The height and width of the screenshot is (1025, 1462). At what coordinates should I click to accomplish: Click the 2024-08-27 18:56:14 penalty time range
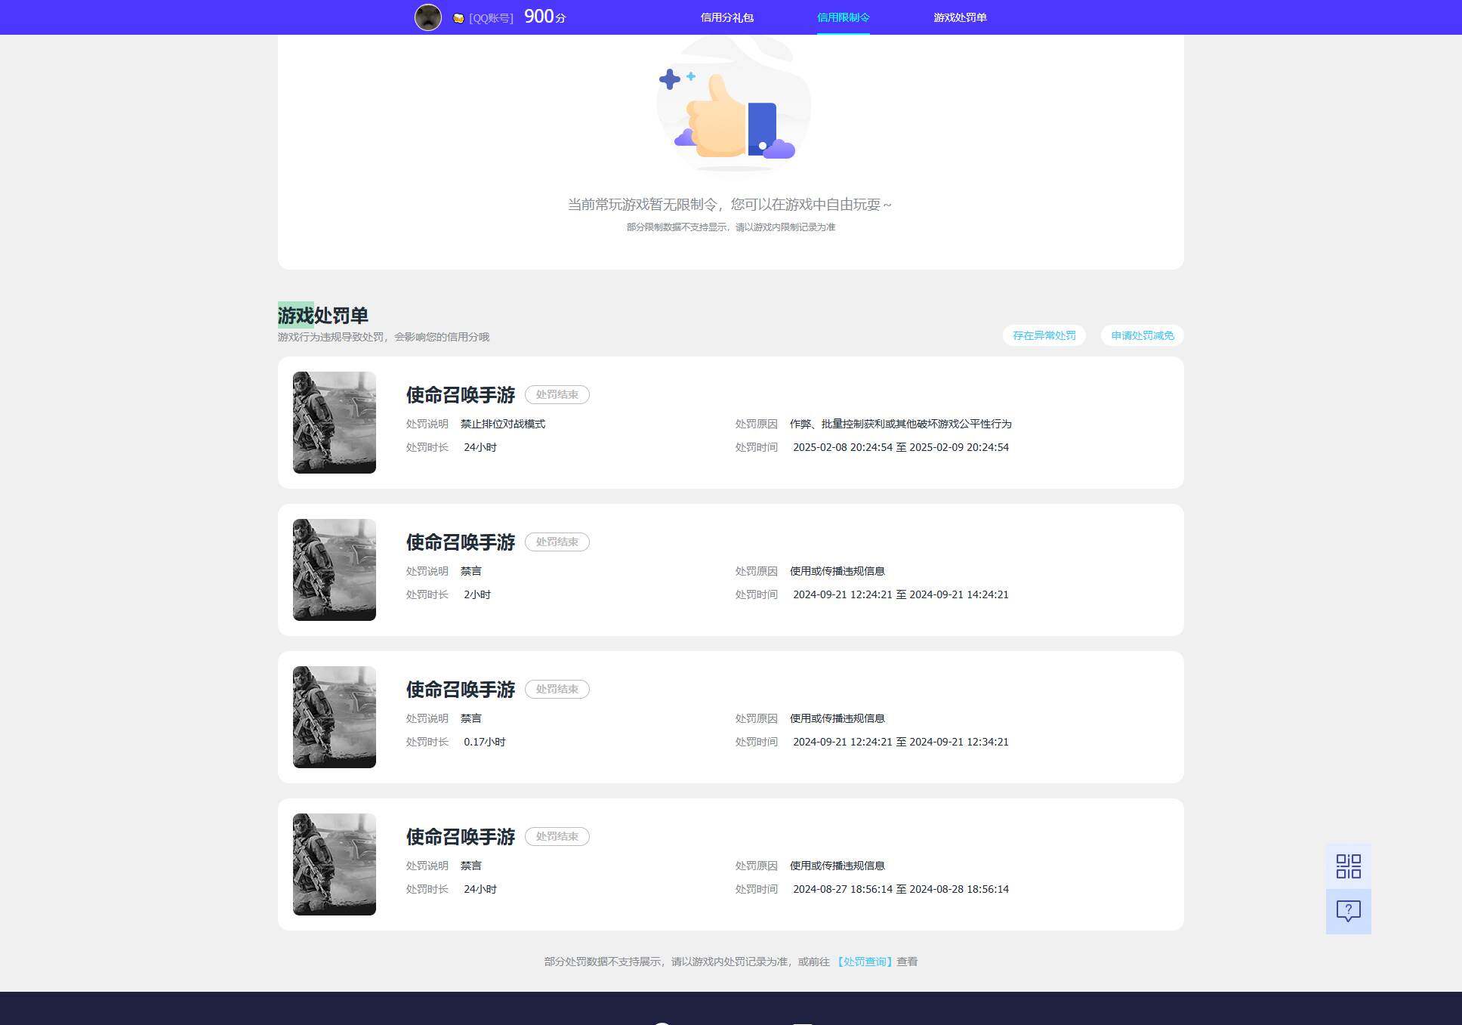point(901,889)
